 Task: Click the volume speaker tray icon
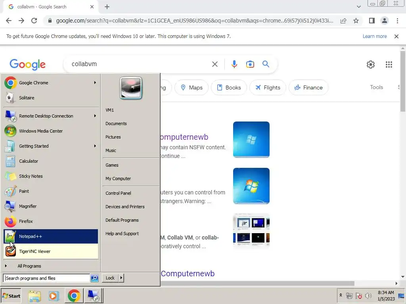coord(368,295)
